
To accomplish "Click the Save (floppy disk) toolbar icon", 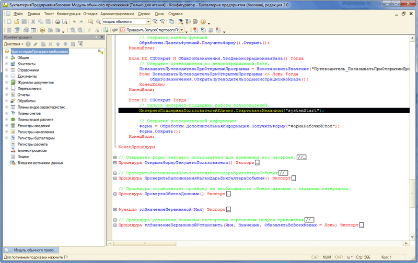I will click(x=24, y=22).
